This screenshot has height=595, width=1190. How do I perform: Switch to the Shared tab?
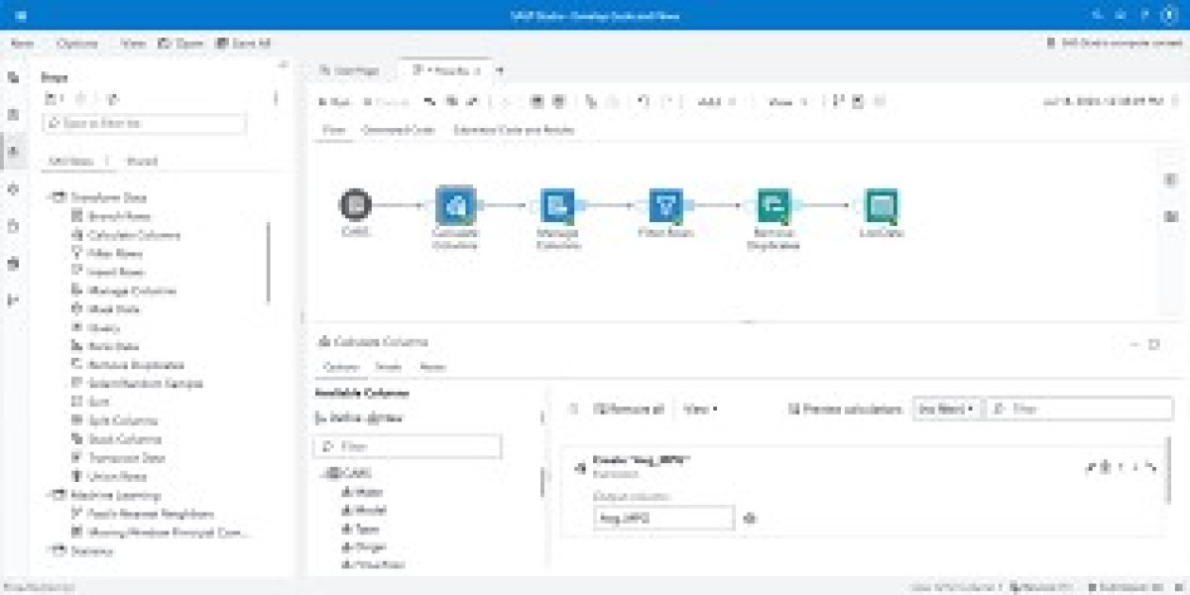point(142,161)
